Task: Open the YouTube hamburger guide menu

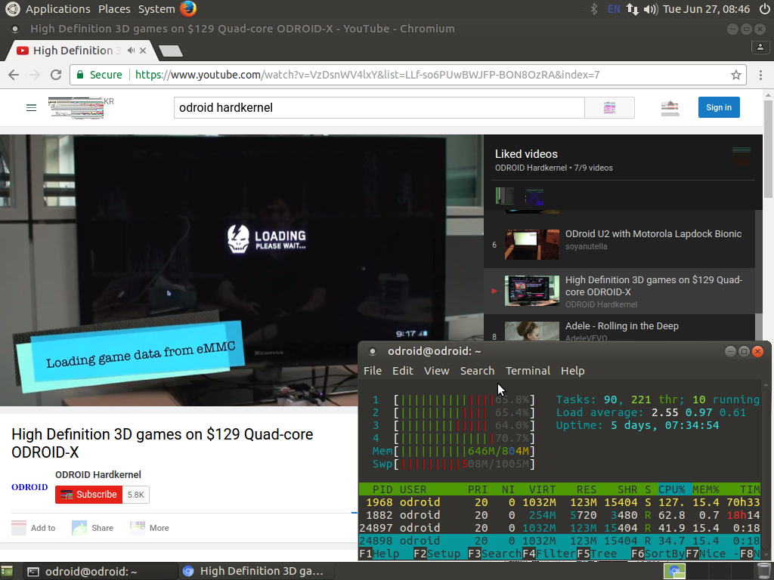Action: coord(31,108)
